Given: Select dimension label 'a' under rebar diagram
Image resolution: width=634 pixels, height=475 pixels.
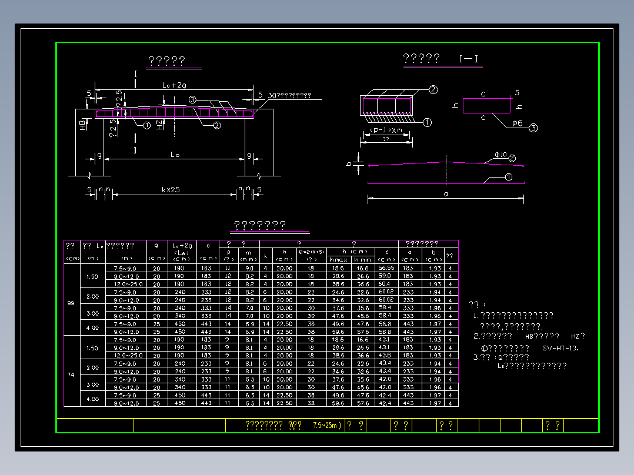Looking at the screenshot, I should tap(446, 194).
